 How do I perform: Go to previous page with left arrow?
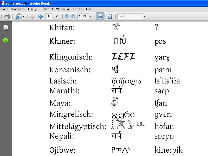pos(32,16)
